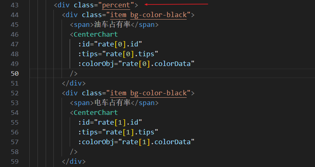Click the :id="rate[1].id" attribute
Image resolution: width=315 pixels, height=167 pixels.
coord(110,122)
